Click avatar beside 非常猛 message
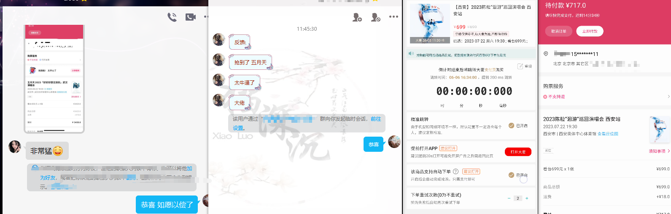Screen dimensions: 671x214 click(15, 147)
